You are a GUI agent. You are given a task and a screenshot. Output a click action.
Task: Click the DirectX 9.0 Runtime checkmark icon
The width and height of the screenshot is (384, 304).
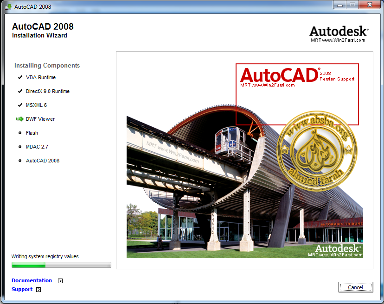20,91
